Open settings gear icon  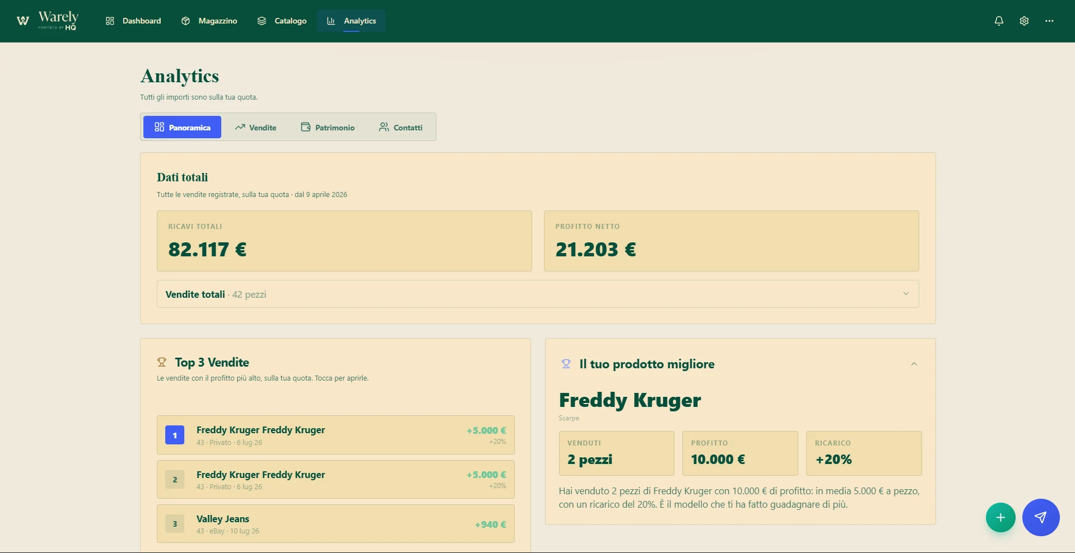1024,21
